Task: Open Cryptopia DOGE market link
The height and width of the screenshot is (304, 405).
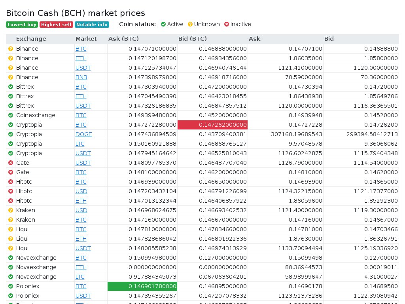Action: (x=84, y=135)
